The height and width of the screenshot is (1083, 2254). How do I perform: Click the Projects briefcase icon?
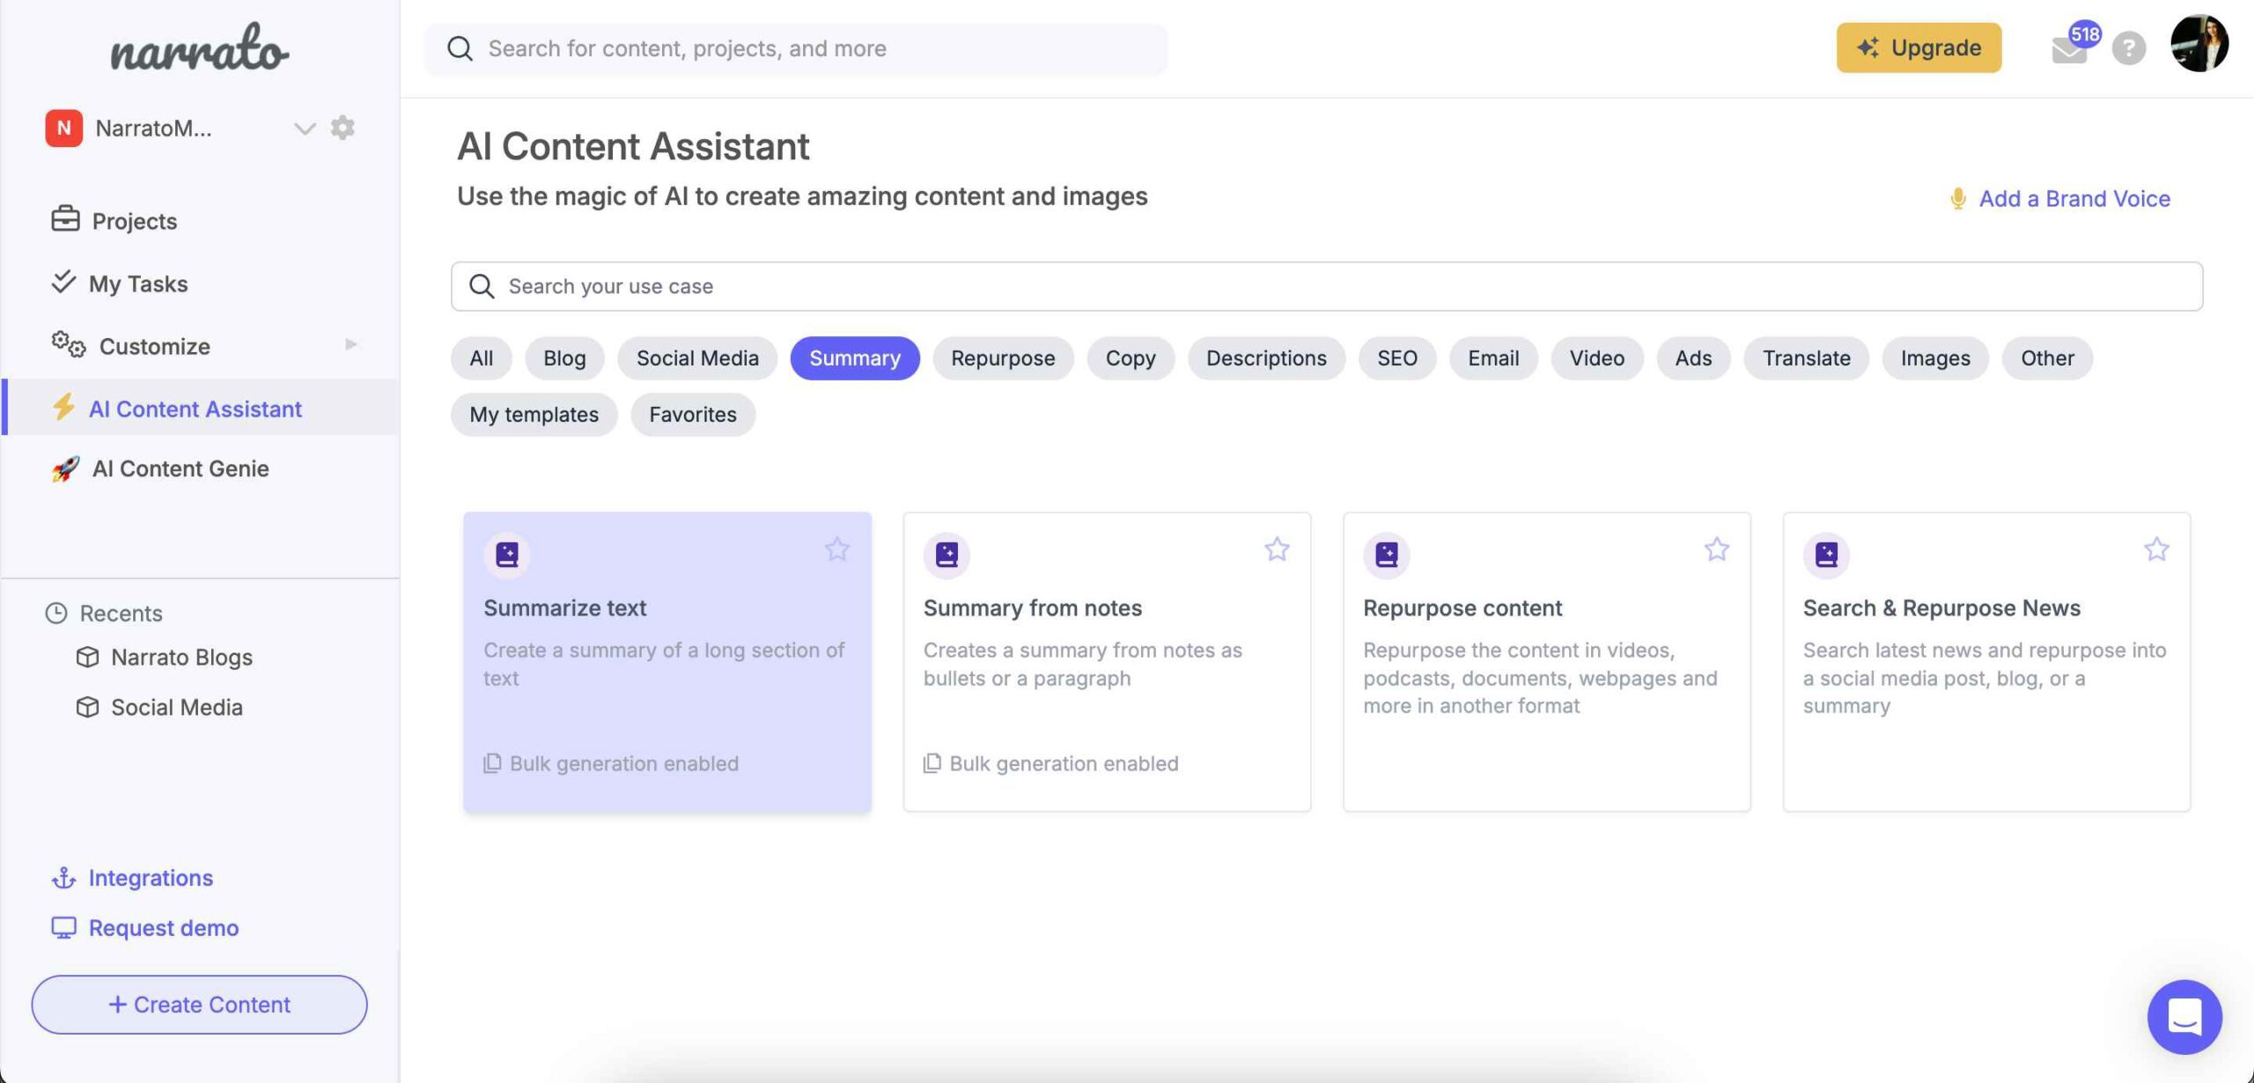[x=65, y=218]
